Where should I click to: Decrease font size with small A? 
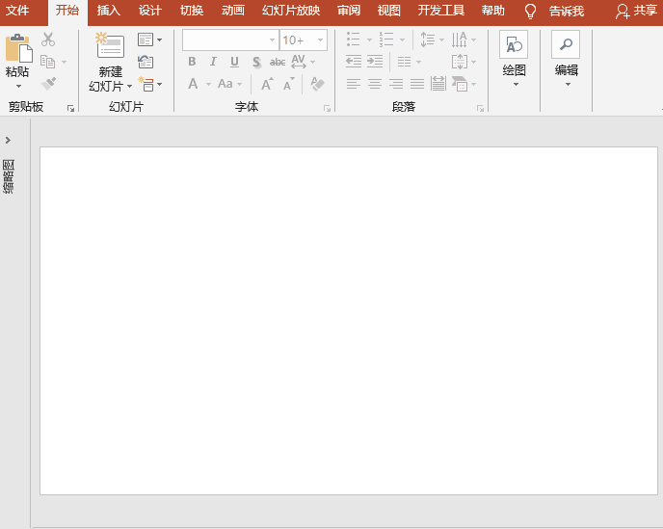[x=289, y=84]
